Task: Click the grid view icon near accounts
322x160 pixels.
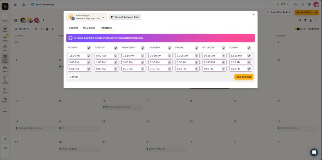Action: (16, 20)
